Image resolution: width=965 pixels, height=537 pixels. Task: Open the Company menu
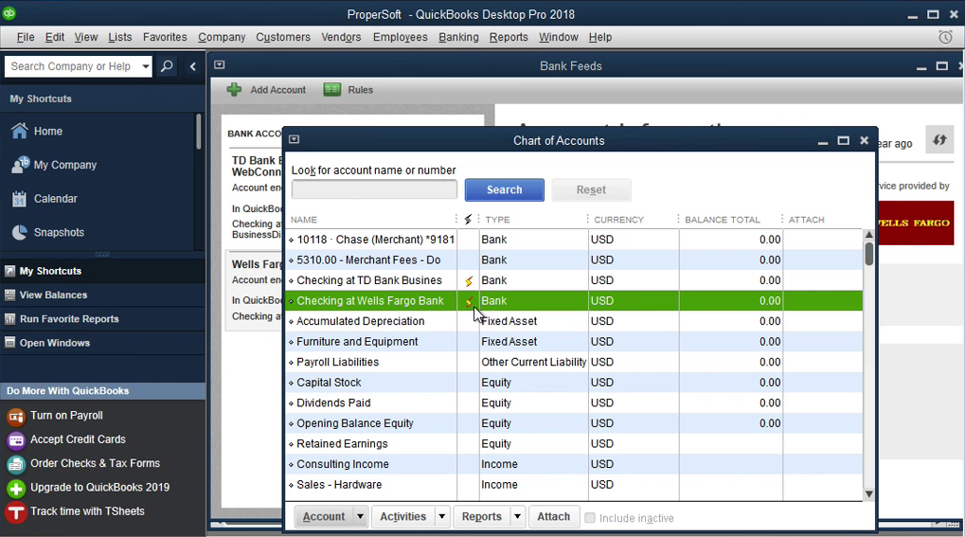[x=222, y=37]
